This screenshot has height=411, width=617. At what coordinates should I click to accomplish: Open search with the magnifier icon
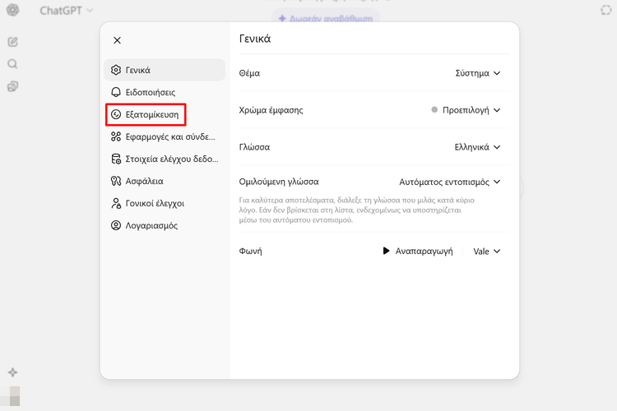tap(13, 64)
